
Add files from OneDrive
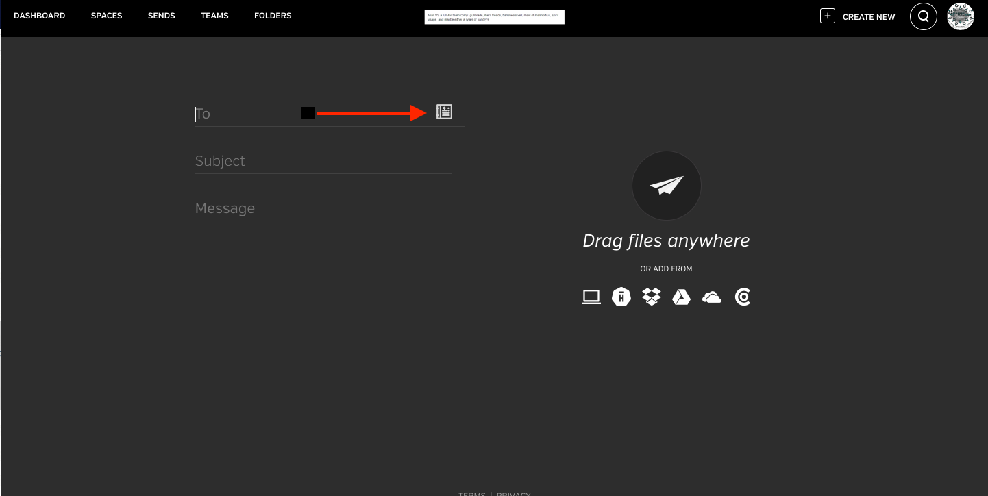coord(711,297)
